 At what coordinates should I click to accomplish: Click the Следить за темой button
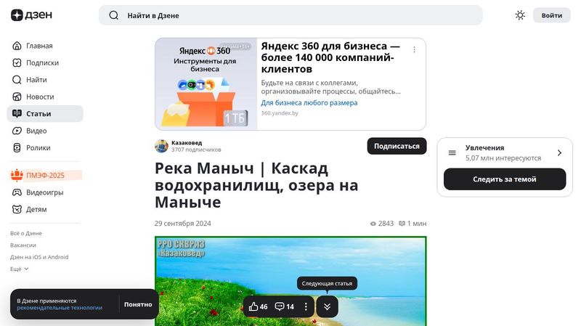pyautogui.click(x=505, y=179)
